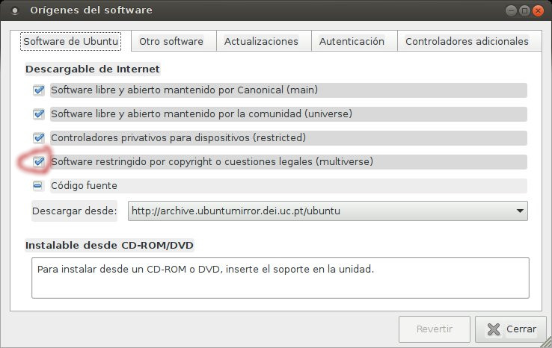The width and height of the screenshot is (552, 348).
Task: Uncheck the Canonical main software checkbox
Action: click(x=39, y=90)
